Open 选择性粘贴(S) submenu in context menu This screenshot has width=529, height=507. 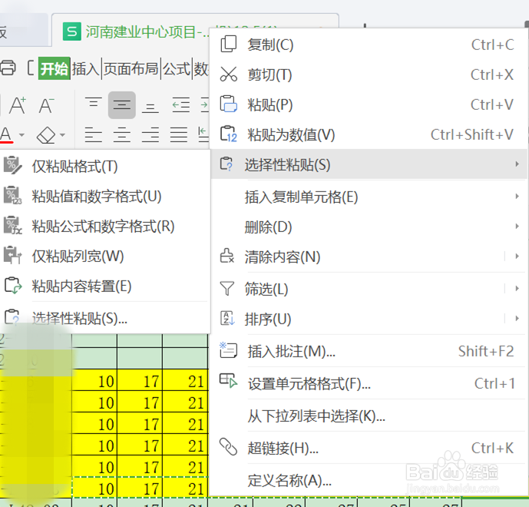coord(369,164)
